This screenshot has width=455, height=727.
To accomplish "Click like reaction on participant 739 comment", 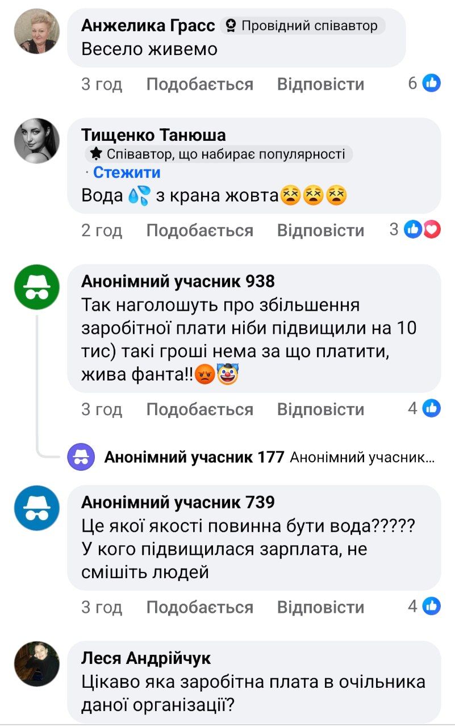I will (x=431, y=606).
